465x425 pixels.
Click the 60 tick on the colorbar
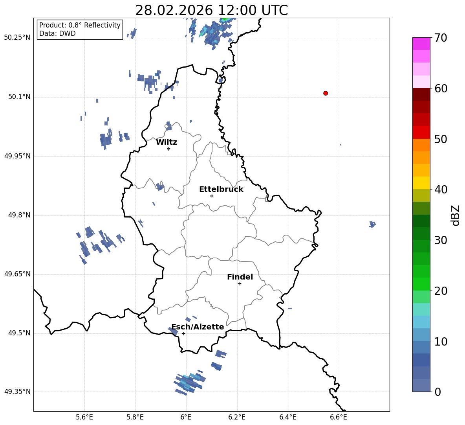(441, 88)
